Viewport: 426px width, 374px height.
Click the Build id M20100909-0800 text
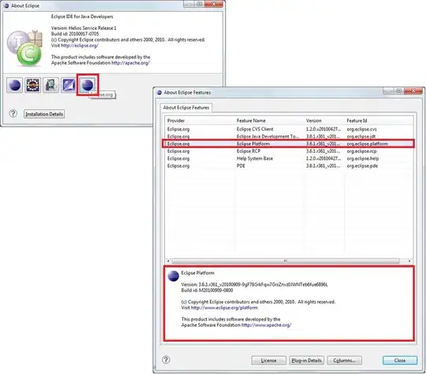click(x=207, y=291)
